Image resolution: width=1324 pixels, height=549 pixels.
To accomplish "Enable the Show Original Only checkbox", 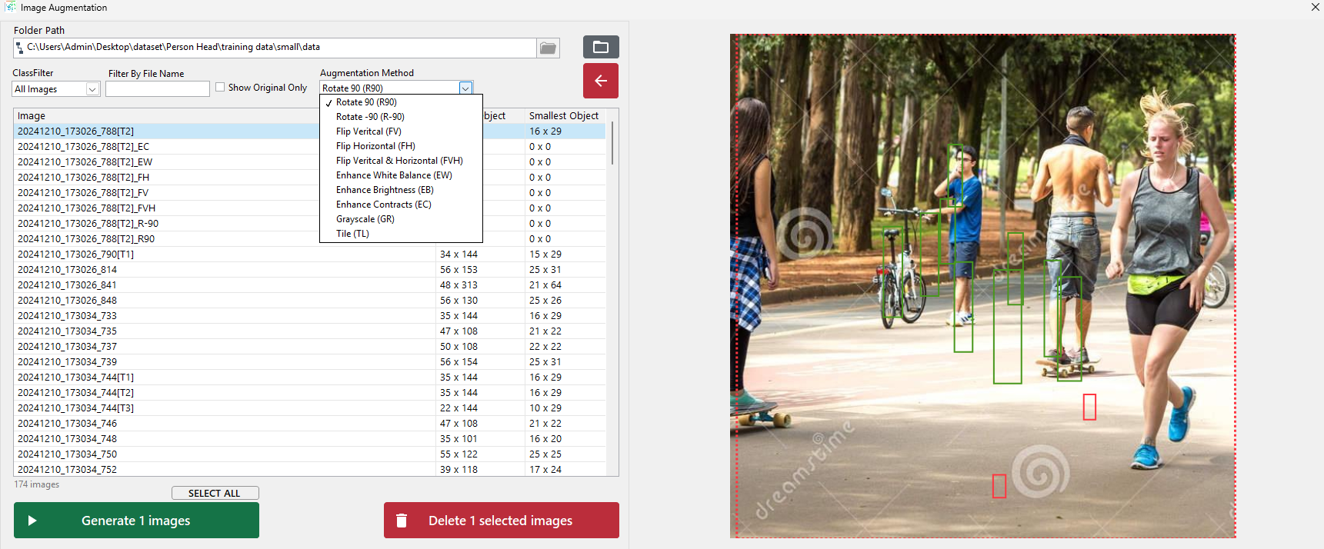I will pos(220,88).
